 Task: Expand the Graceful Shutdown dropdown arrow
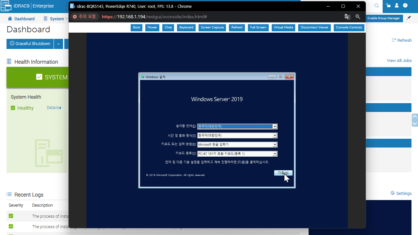(58, 44)
